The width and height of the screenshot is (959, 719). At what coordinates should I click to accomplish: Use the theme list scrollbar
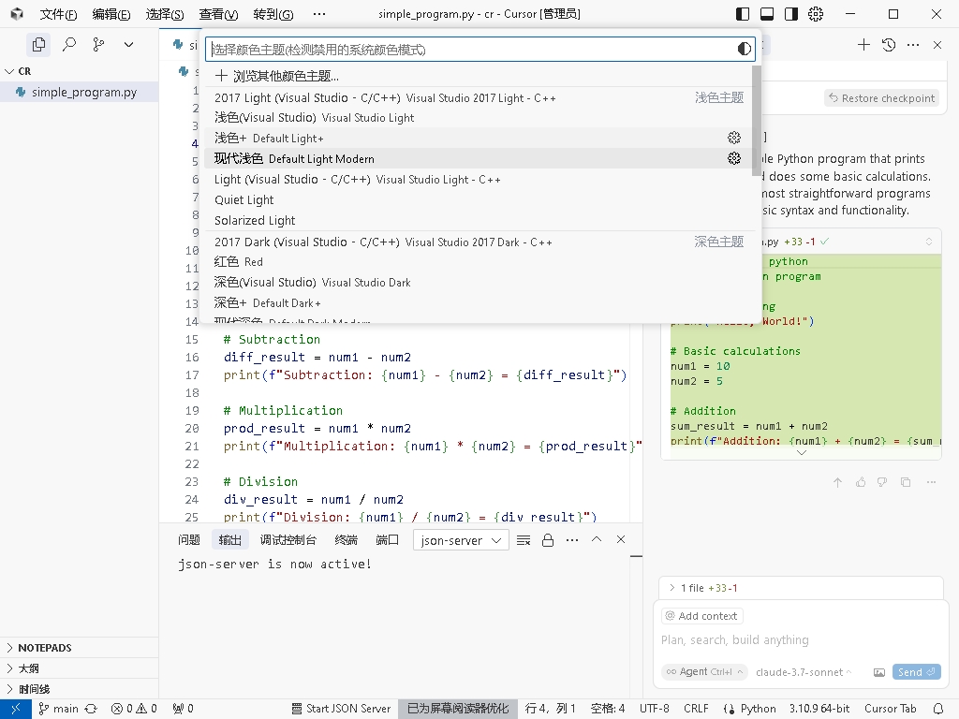[x=757, y=121]
